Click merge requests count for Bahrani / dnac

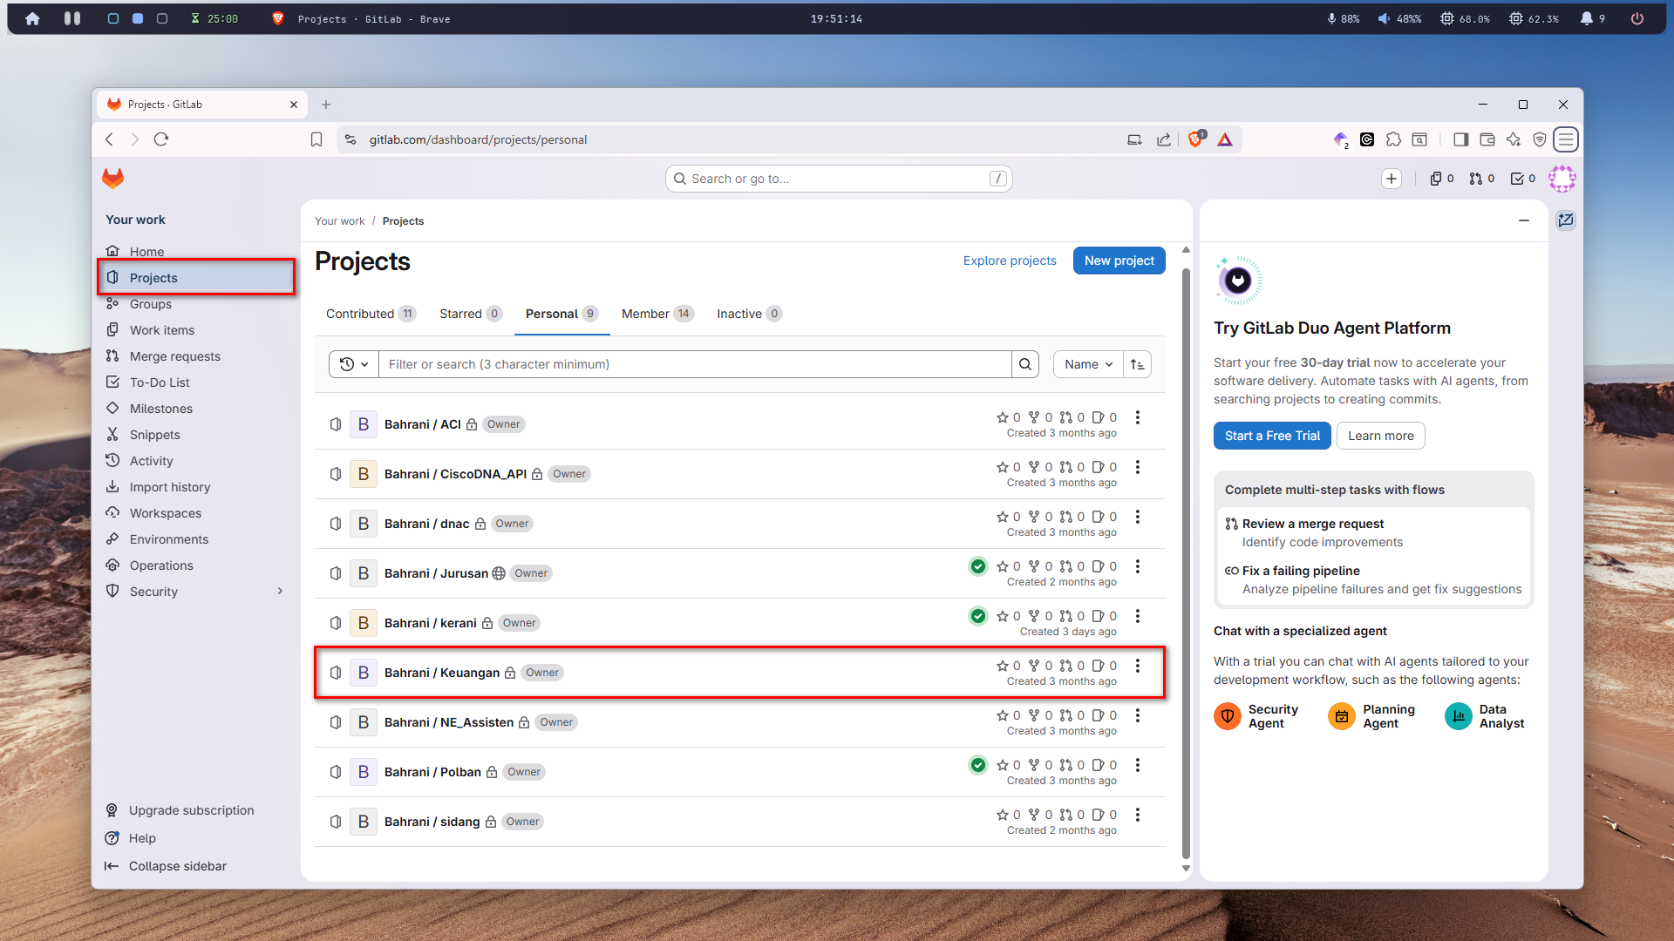1072,517
